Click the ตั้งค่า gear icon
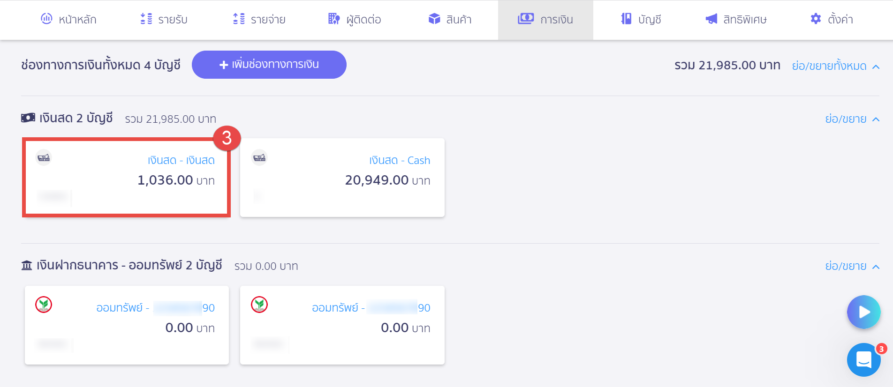Screen dimensions: 893x387 click(816, 19)
